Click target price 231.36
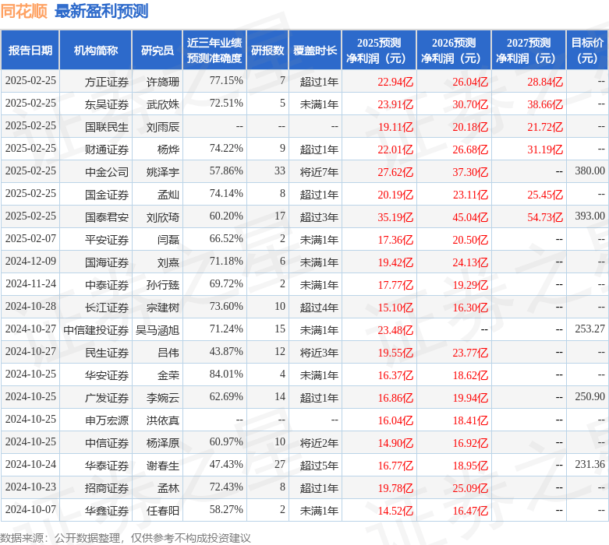Image resolution: width=609 pixels, height=545 pixels. point(590,464)
